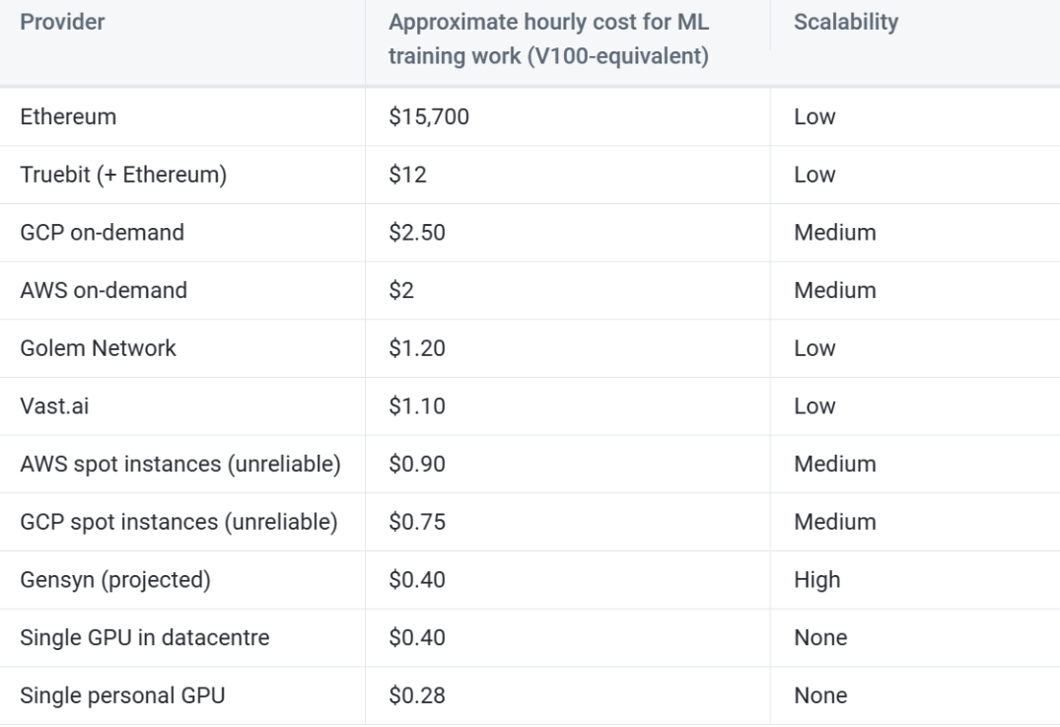Select GCP spot instances (unreliable) cell

pyautogui.click(x=178, y=522)
